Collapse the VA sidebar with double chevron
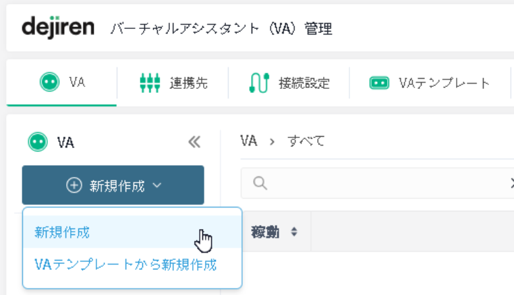This screenshot has height=295, width=514. pos(194,141)
